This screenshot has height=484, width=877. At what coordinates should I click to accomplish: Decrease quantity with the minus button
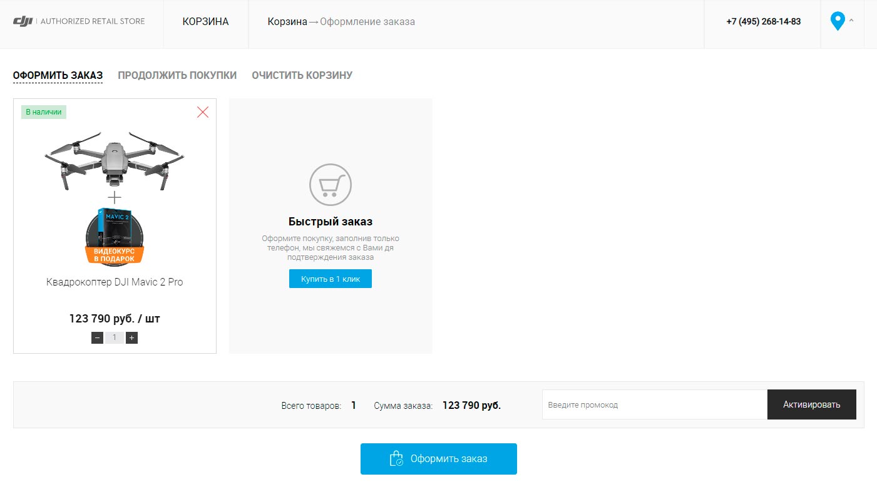[x=97, y=337]
